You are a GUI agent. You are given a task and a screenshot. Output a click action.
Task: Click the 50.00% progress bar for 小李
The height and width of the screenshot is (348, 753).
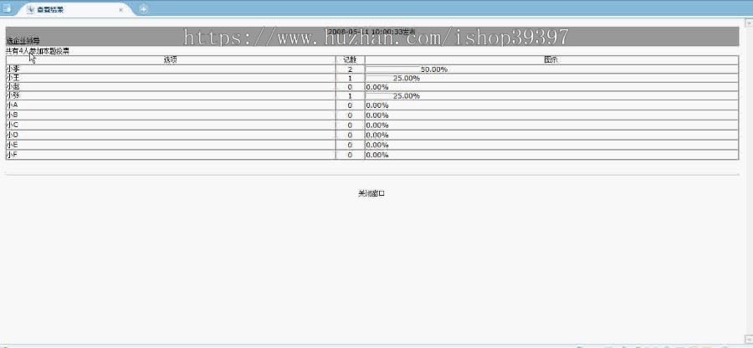tap(393, 69)
